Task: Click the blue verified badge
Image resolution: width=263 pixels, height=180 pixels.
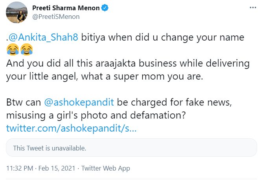Action: coord(105,8)
